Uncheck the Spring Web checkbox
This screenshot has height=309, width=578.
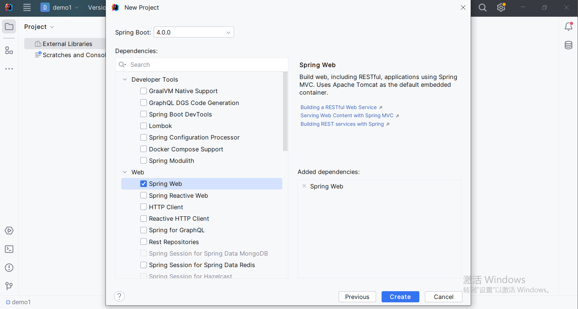tap(143, 184)
